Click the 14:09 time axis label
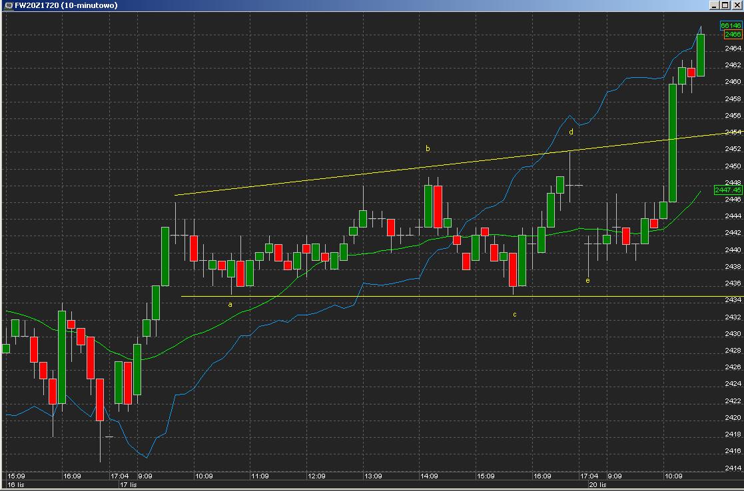Viewport: 744px width, 491px height. [x=429, y=476]
